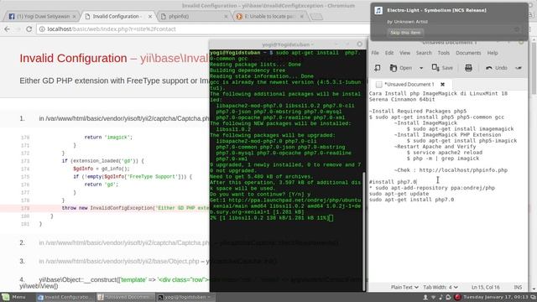Click the '#install php7.0' line in editor

tap(393, 182)
